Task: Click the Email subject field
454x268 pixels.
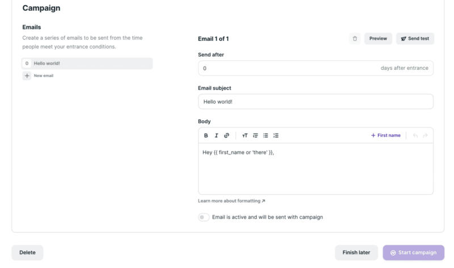Action: tap(316, 102)
